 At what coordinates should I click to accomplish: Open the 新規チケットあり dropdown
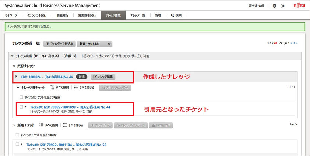[x=95, y=44]
